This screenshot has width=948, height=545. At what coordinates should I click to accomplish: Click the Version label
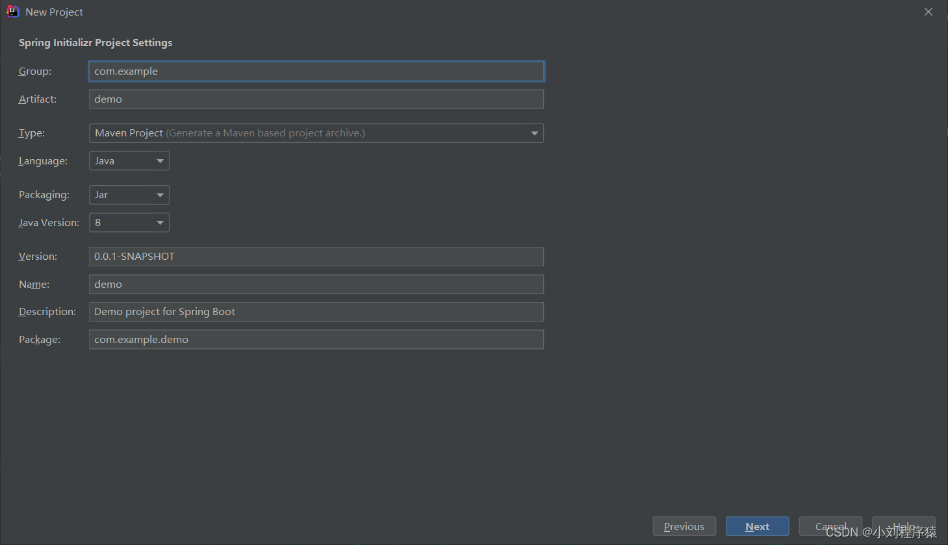coord(38,257)
